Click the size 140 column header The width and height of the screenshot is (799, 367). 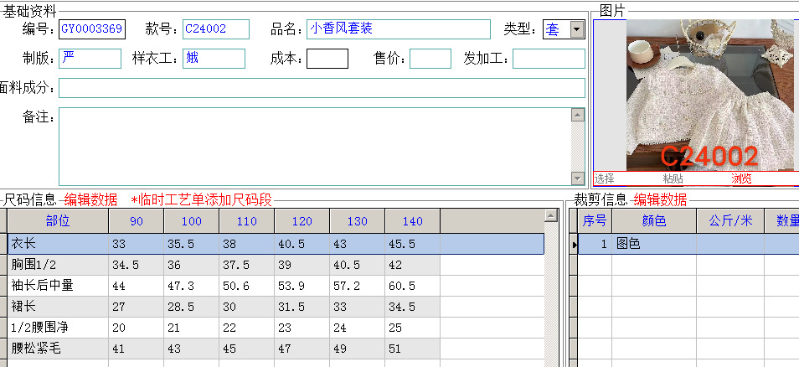click(413, 220)
